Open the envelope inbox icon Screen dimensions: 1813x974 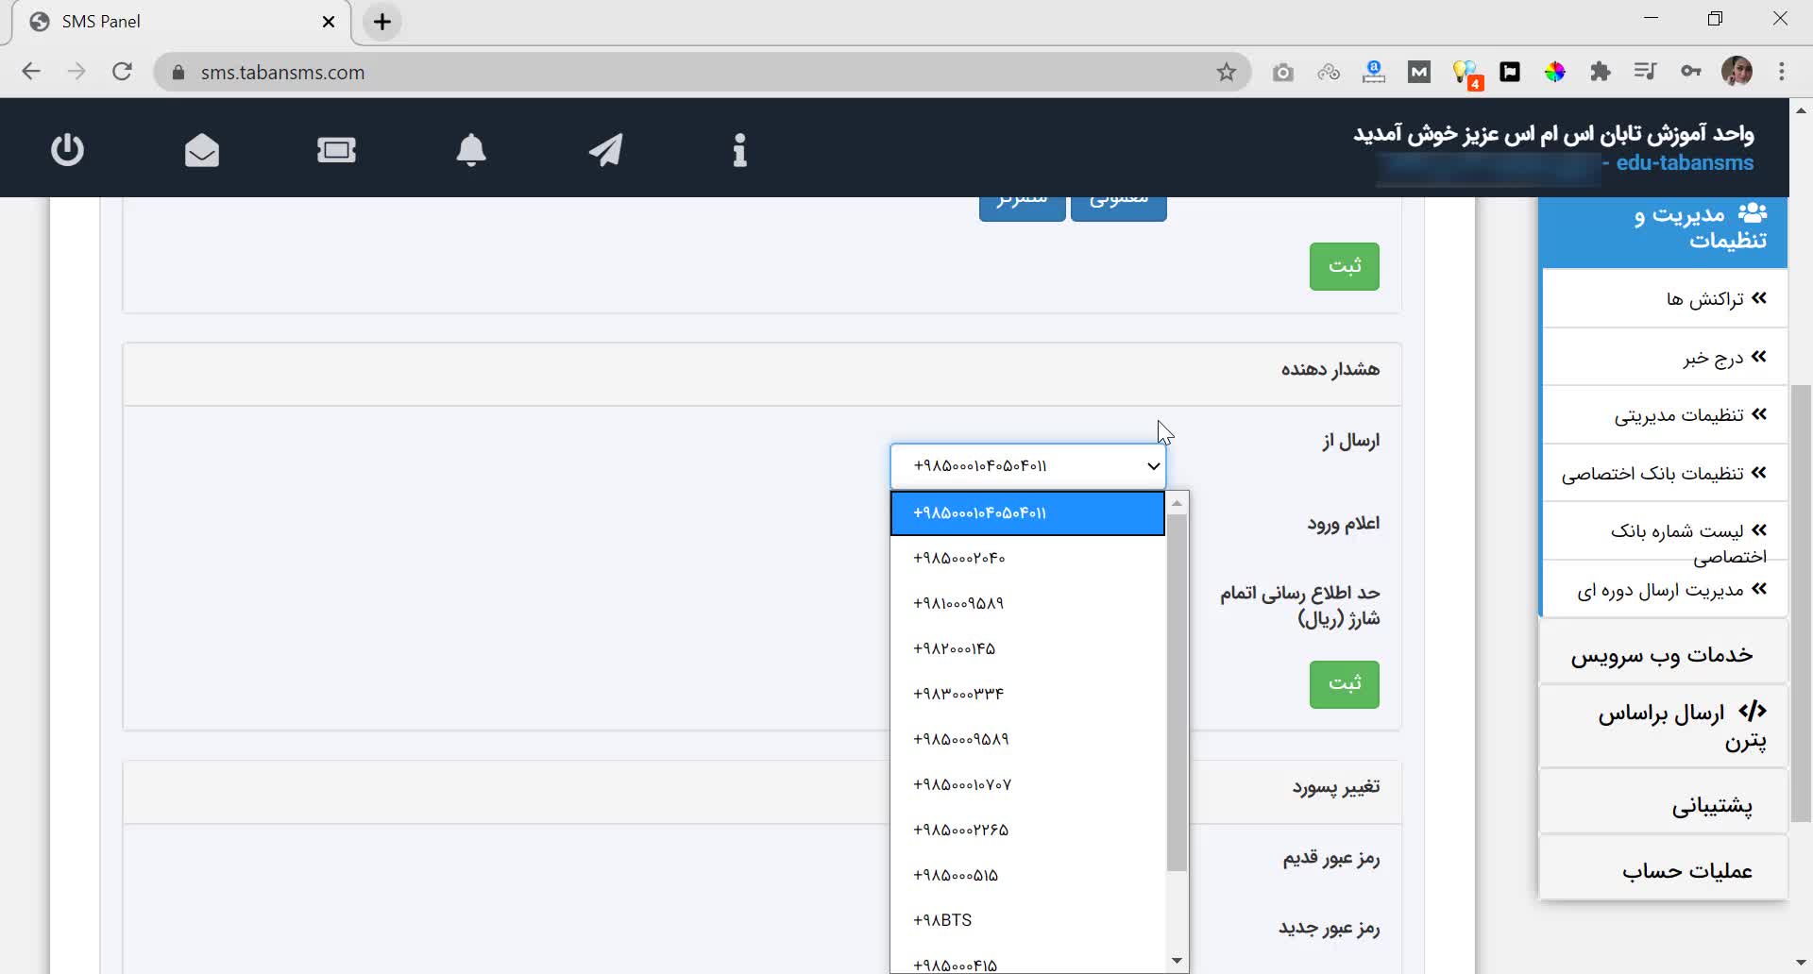[202, 150]
